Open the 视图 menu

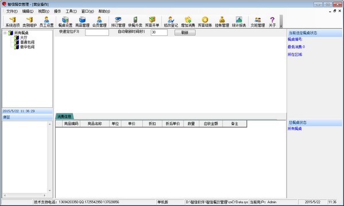pyautogui.click(x=44, y=11)
